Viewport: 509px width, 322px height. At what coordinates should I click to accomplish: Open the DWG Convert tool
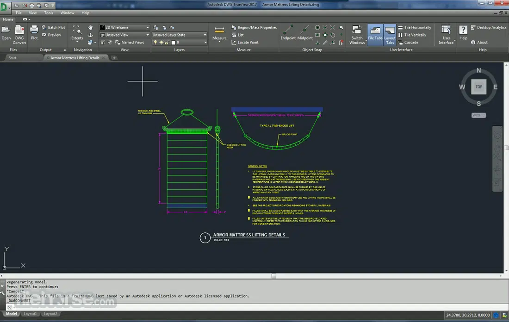[19, 35]
